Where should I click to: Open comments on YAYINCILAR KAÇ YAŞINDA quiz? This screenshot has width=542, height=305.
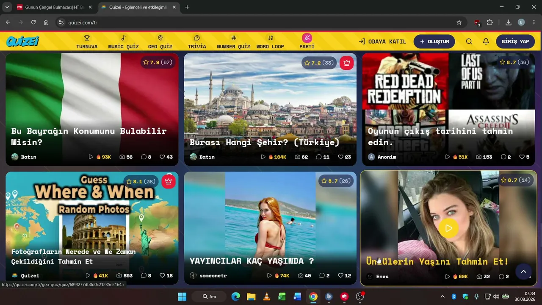coord(325,275)
